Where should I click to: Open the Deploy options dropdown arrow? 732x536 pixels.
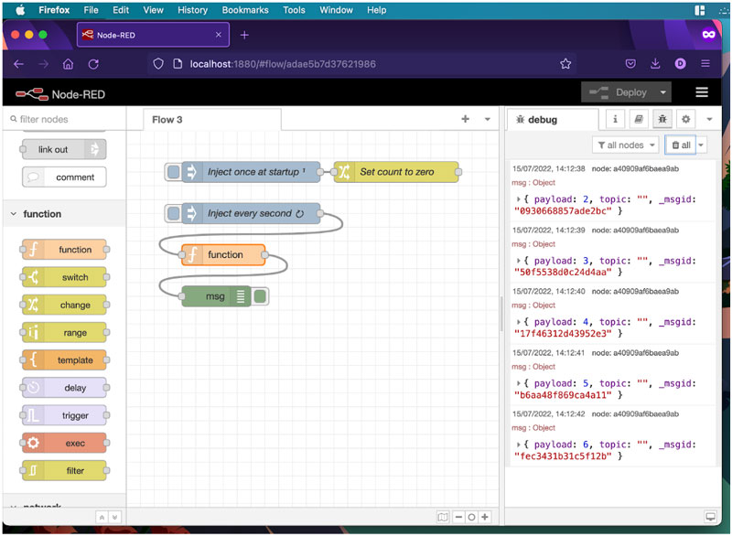[x=663, y=92]
